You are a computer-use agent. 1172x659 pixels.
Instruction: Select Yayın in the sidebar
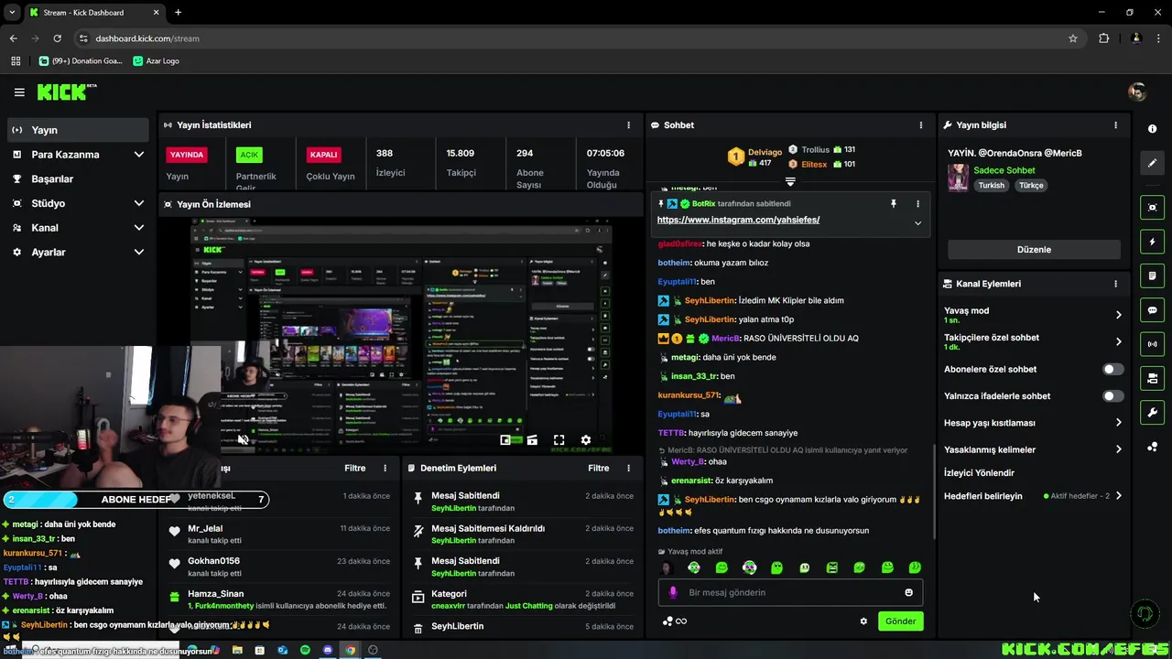[78, 130]
